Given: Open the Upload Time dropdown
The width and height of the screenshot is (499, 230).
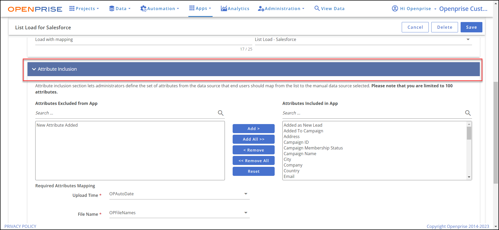Looking at the screenshot, I should point(179,194).
